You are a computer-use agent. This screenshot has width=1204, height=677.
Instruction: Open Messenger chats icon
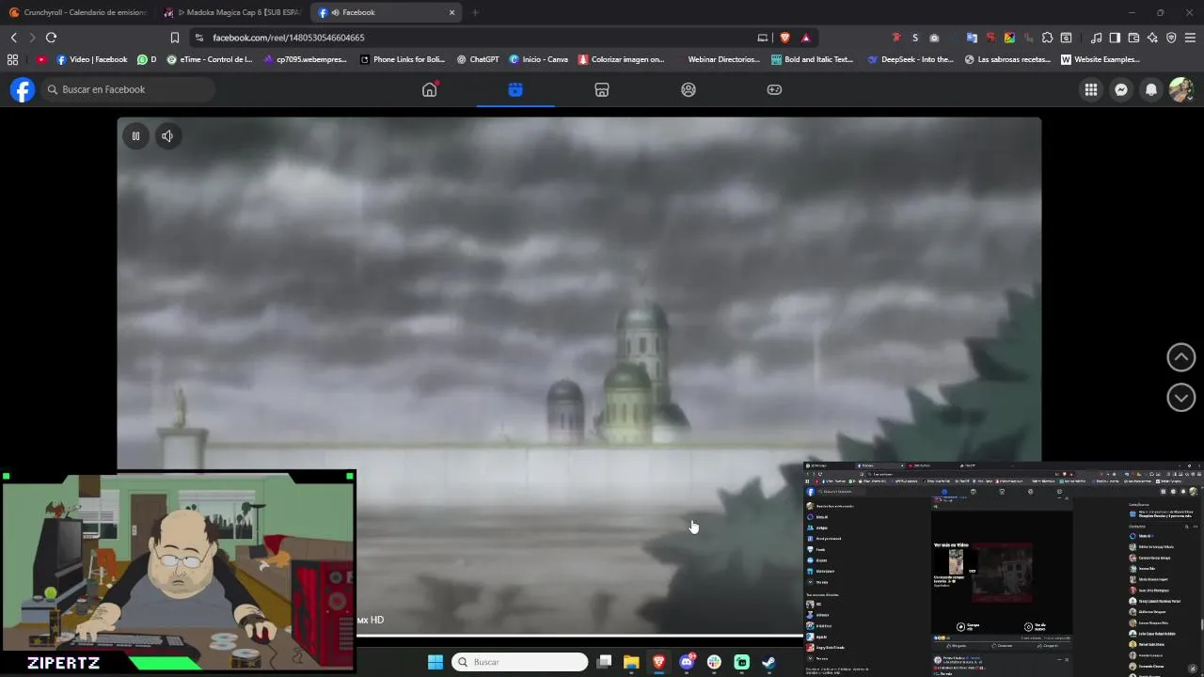(1121, 89)
